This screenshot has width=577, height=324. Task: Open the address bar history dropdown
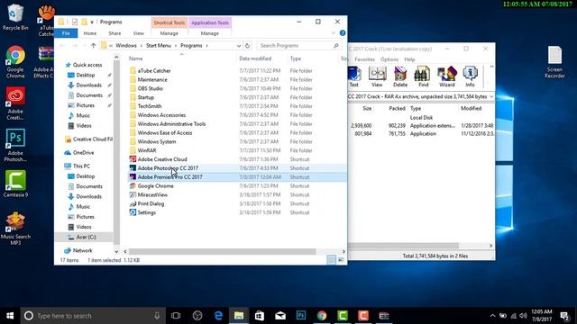point(238,46)
